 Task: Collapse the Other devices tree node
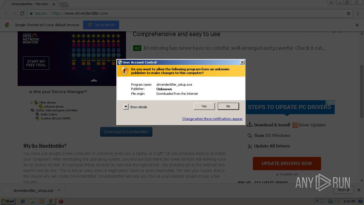tap(32, 102)
